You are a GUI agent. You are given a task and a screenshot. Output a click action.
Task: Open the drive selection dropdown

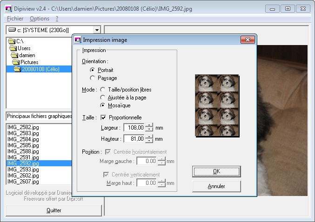(97, 30)
